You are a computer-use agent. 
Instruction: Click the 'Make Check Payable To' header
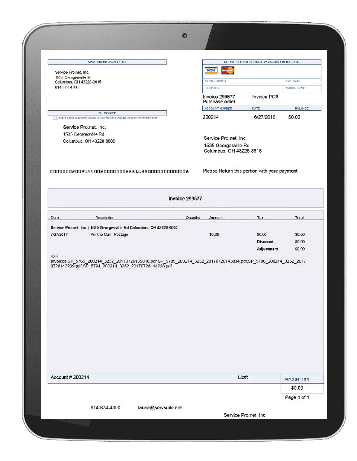(107, 62)
